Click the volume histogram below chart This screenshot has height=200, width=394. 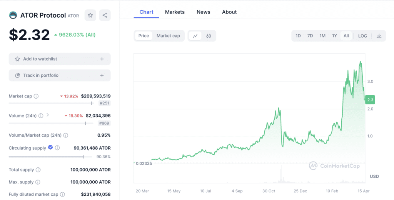tap(282, 177)
